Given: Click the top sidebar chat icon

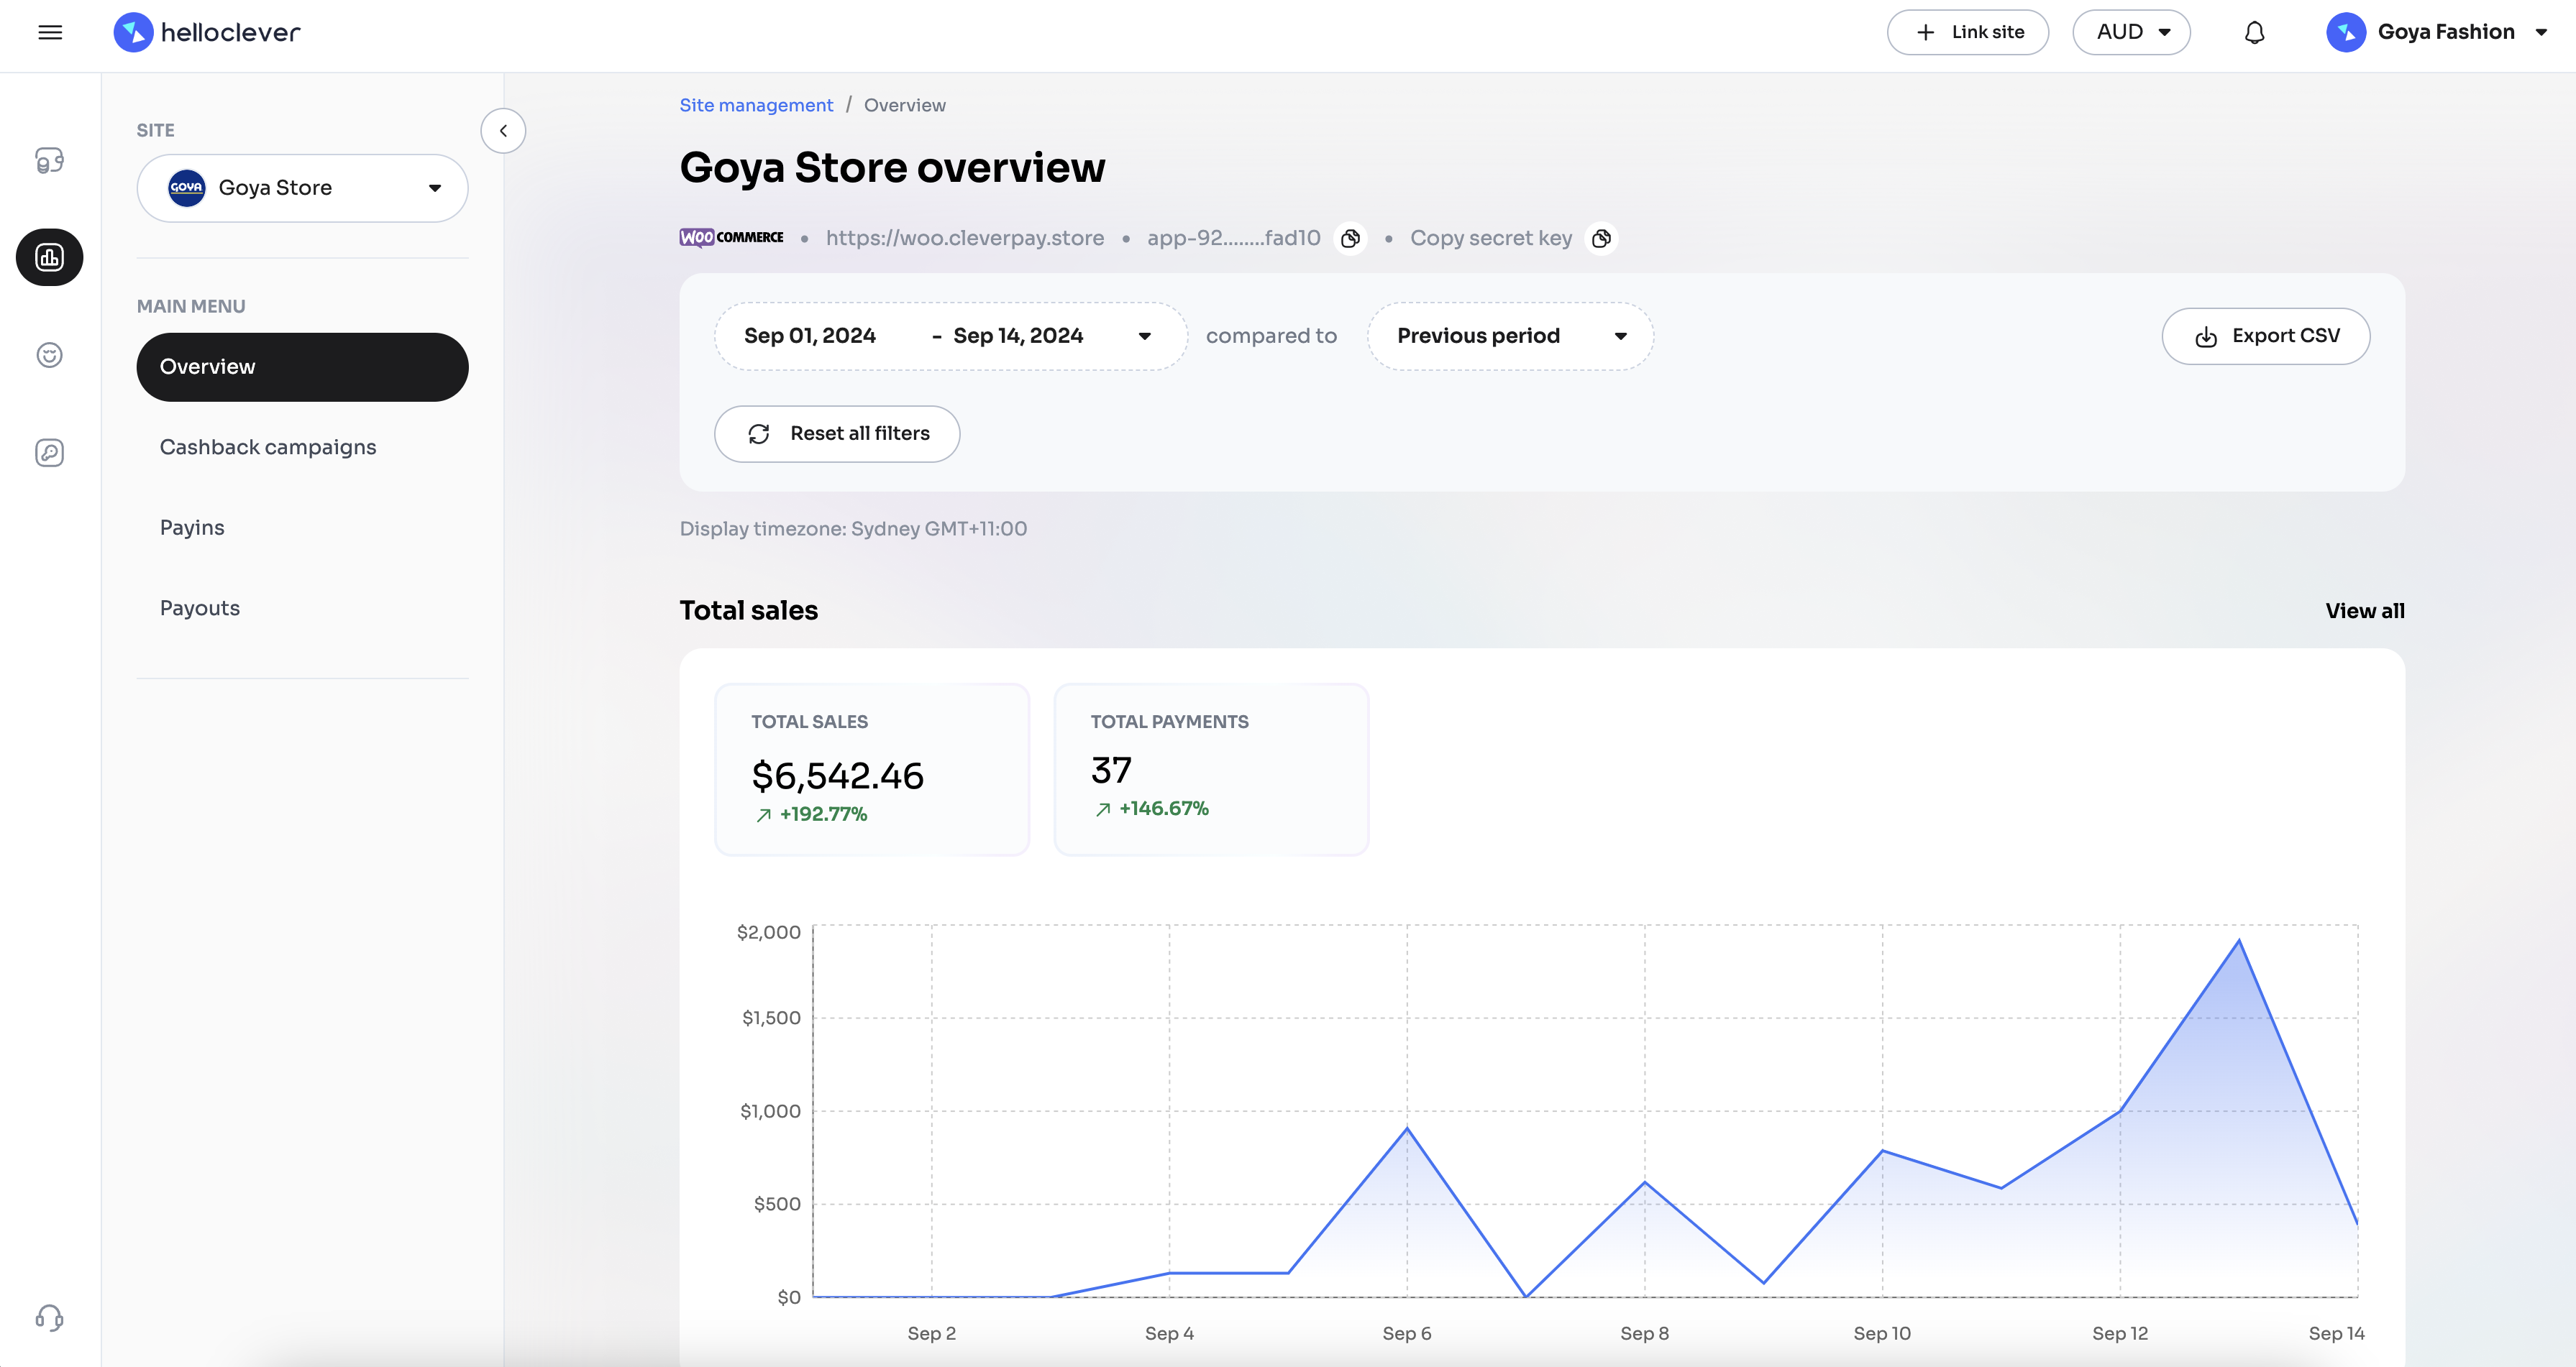Looking at the screenshot, I should (x=50, y=160).
